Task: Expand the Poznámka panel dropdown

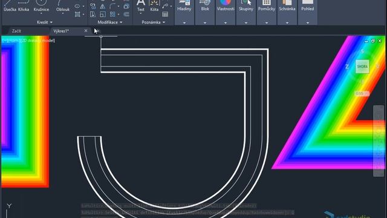Action: pos(153,22)
